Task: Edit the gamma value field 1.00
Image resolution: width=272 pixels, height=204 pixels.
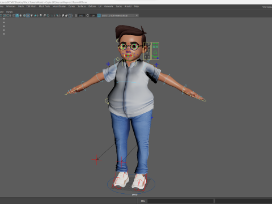Action: [92, 15]
